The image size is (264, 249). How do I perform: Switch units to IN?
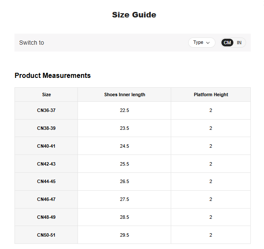coord(239,43)
